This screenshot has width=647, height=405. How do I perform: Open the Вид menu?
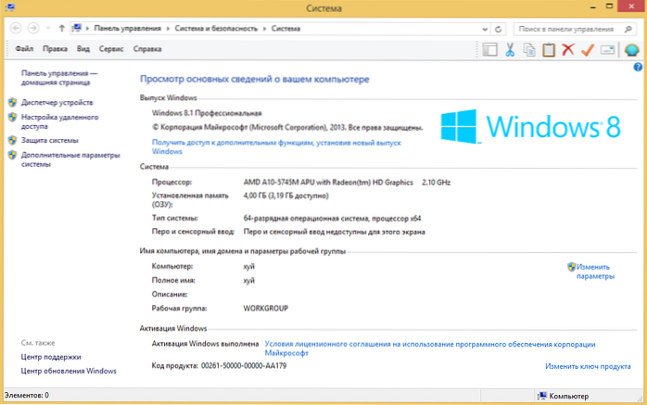click(83, 47)
